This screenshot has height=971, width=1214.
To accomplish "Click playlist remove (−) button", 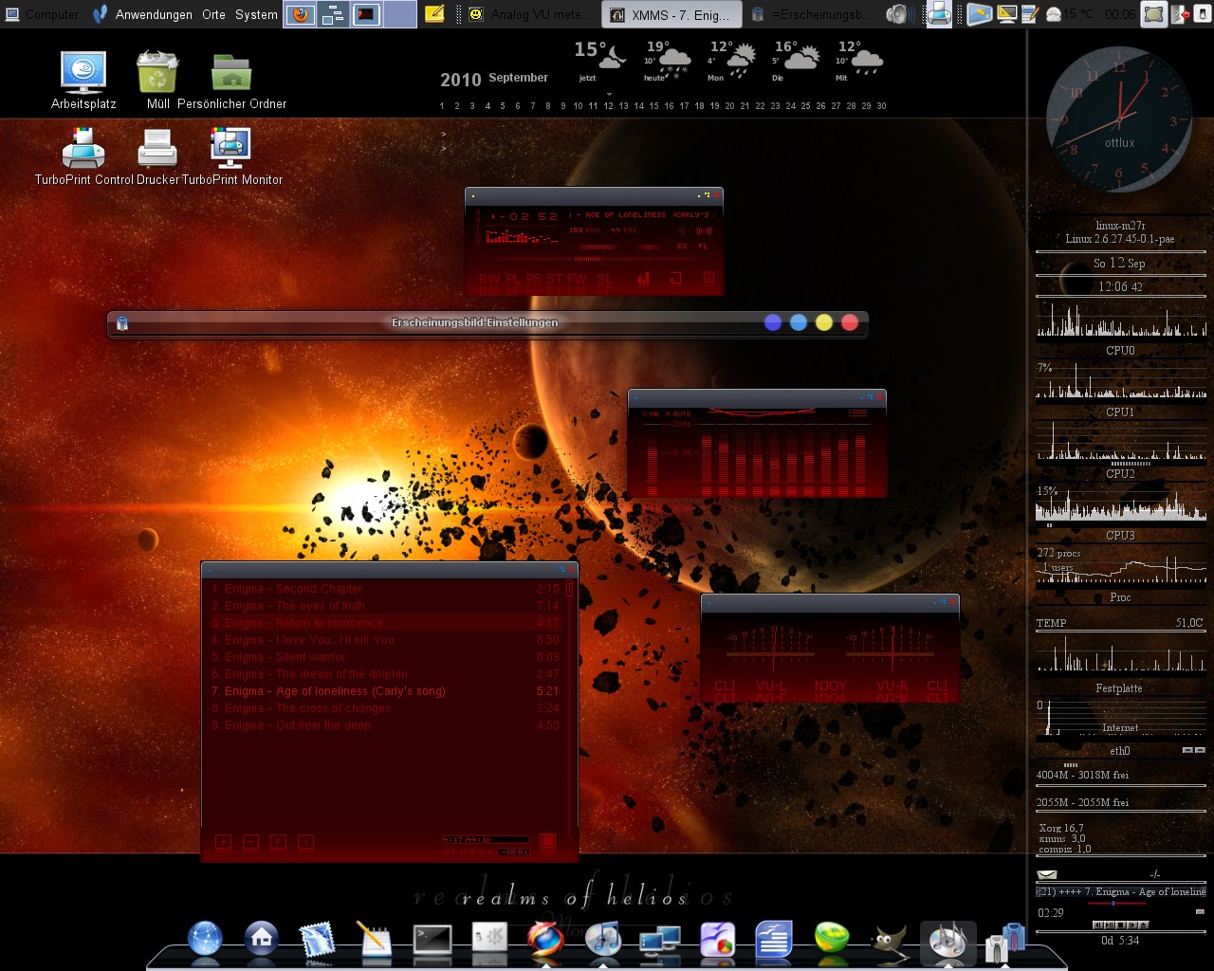I will click(250, 841).
